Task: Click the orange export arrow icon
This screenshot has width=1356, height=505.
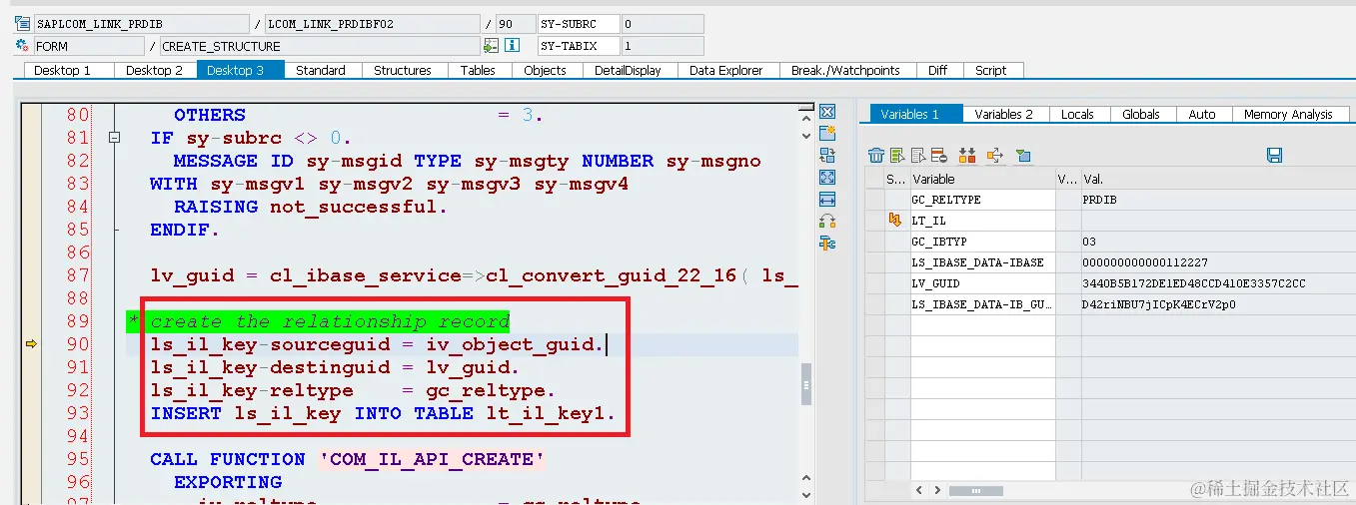Action: pyautogui.click(x=994, y=155)
